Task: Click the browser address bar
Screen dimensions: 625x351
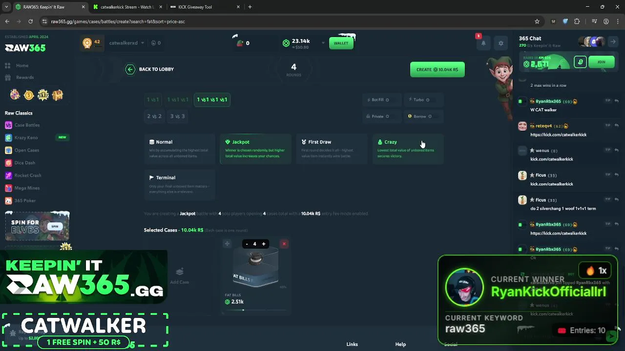Action: click(288, 21)
